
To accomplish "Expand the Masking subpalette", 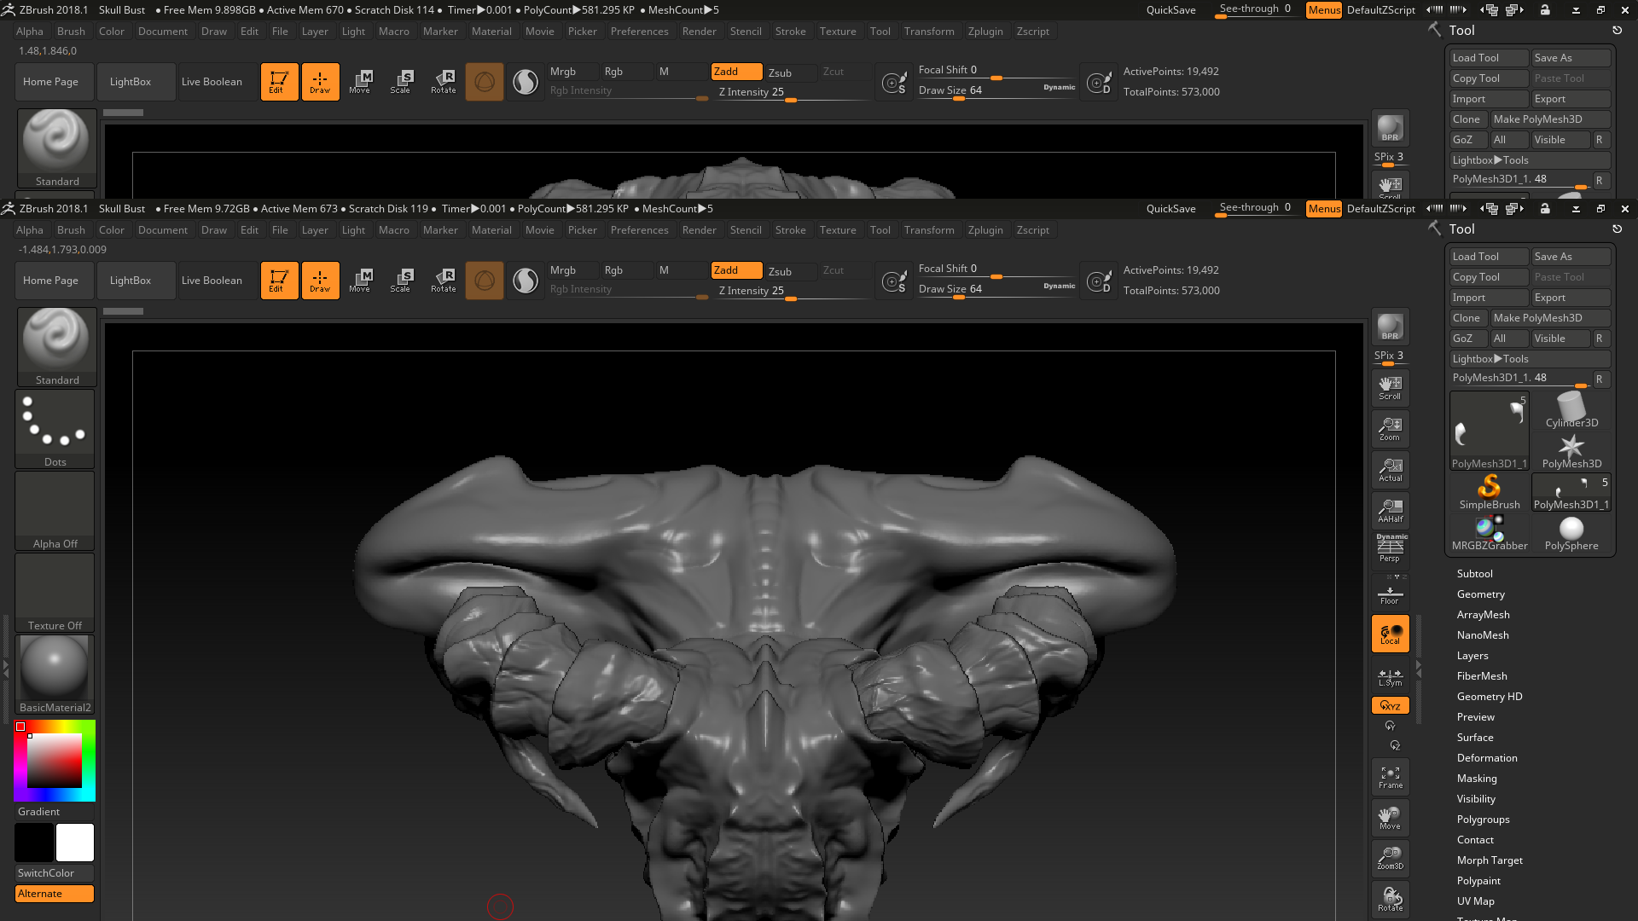I will click(1477, 779).
